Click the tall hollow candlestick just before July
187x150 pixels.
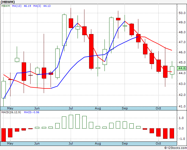64,30
